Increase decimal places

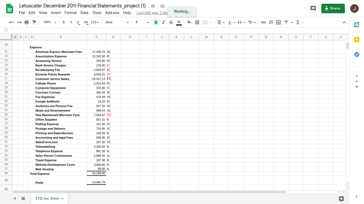point(86,22)
